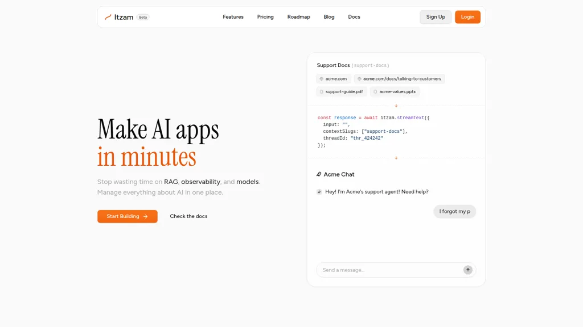The image size is (583, 327).
Task: Click the 'I forgot my p' message bubble
Action: tap(455, 211)
